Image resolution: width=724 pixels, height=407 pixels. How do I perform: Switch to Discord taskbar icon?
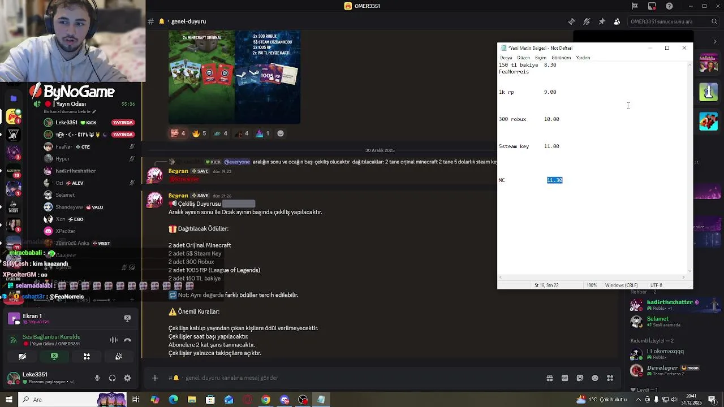285,400
